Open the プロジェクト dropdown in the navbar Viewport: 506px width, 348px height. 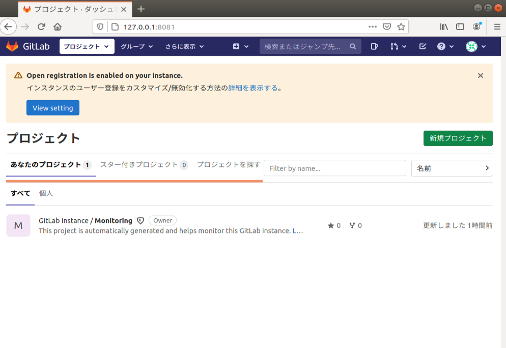click(x=87, y=46)
